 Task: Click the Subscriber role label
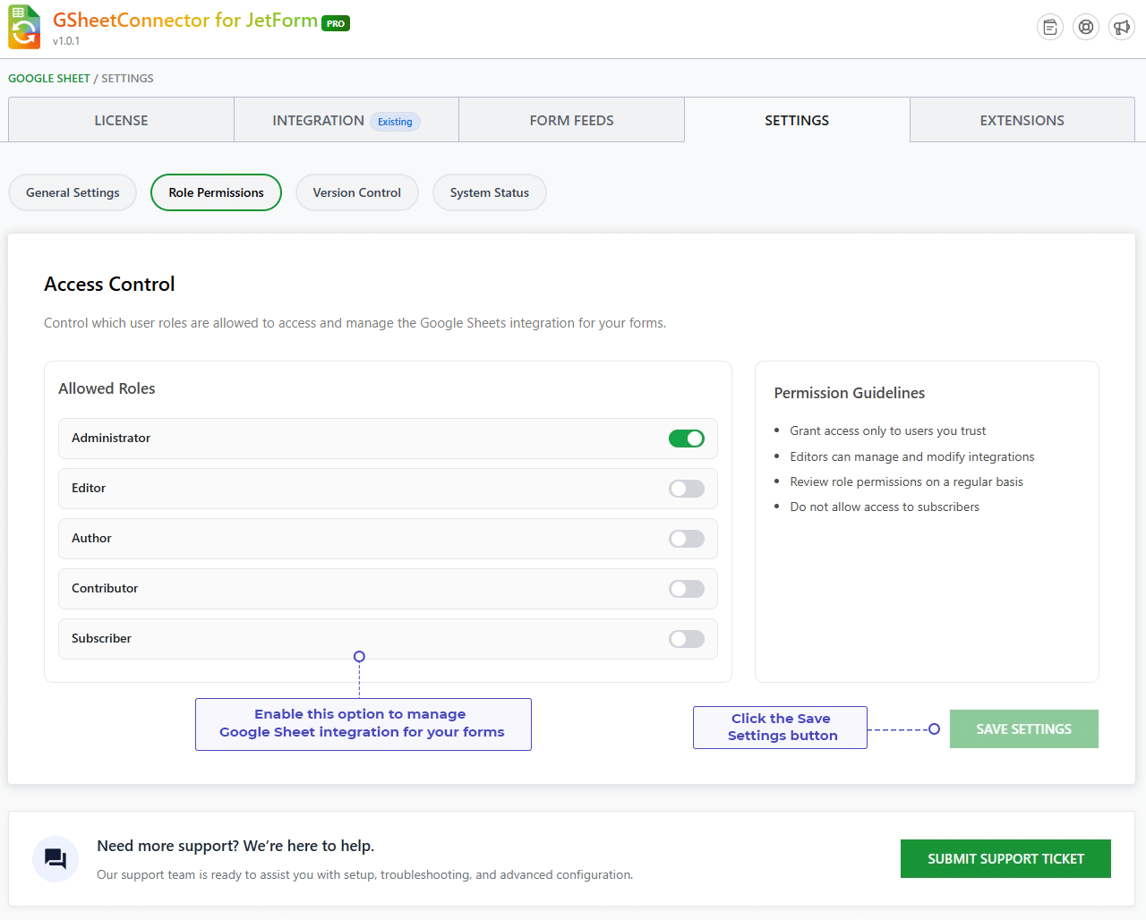101,638
